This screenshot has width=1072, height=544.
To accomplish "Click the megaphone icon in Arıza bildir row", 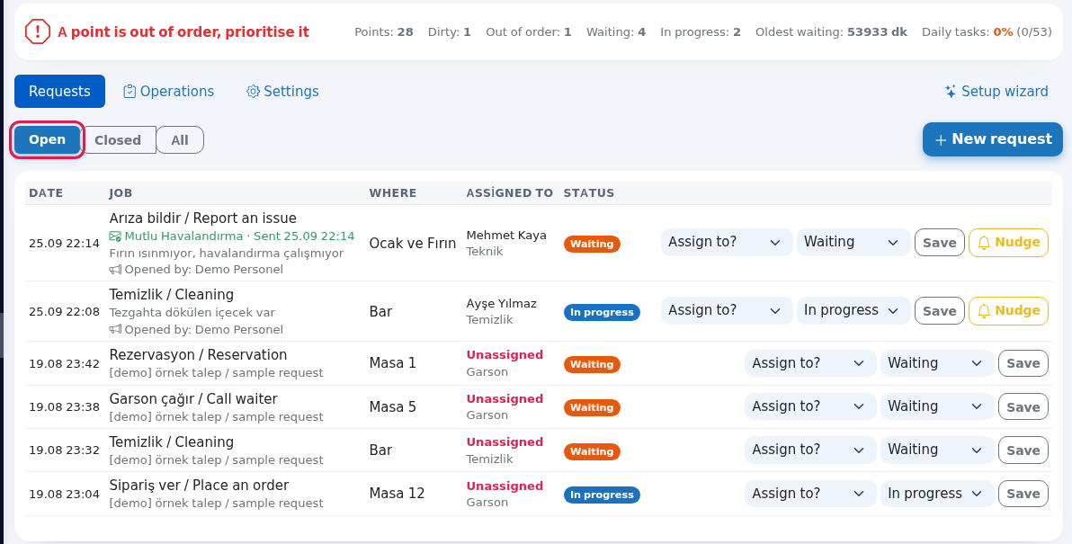I will 115,269.
